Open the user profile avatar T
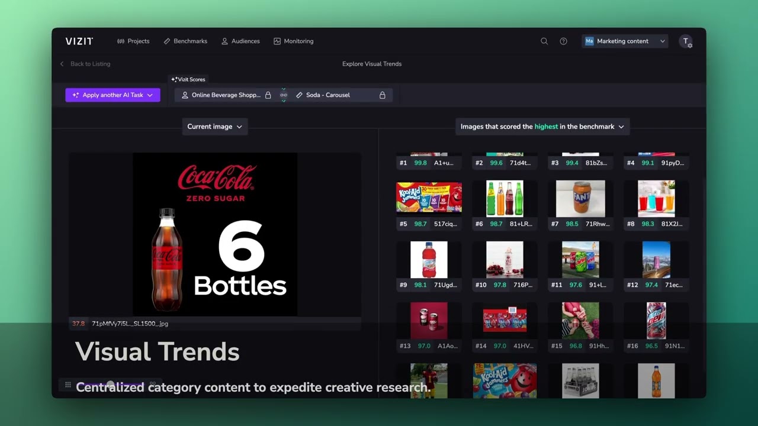 pos(686,41)
